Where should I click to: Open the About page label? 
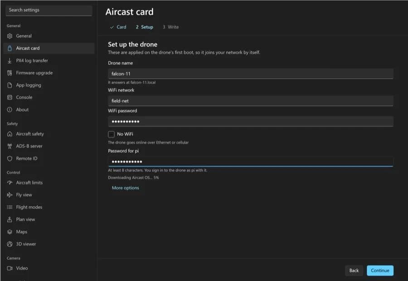(x=22, y=110)
